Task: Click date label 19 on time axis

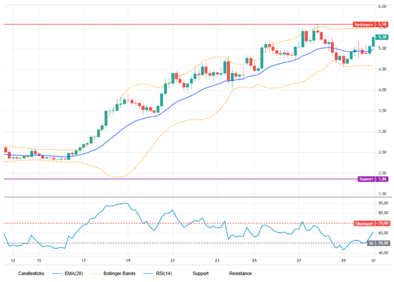Action: click(128, 261)
